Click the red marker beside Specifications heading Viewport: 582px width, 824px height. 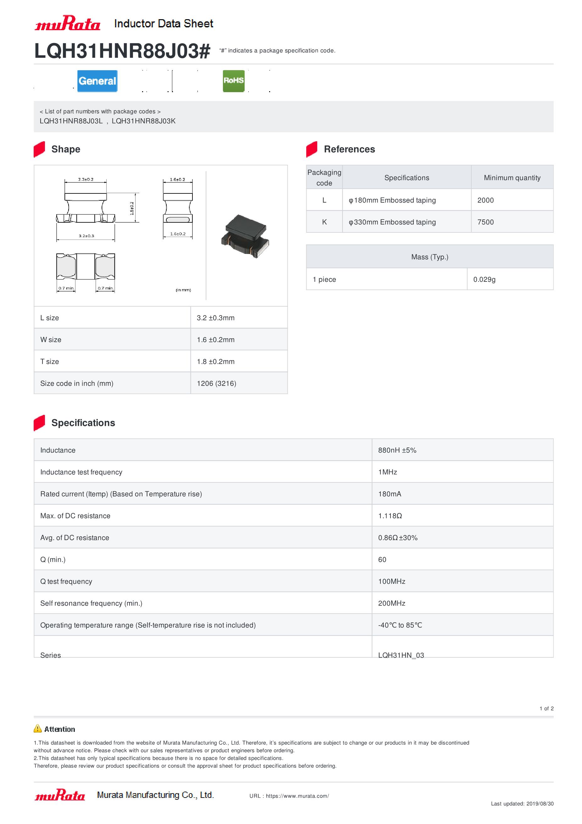[x=40, y=423]
